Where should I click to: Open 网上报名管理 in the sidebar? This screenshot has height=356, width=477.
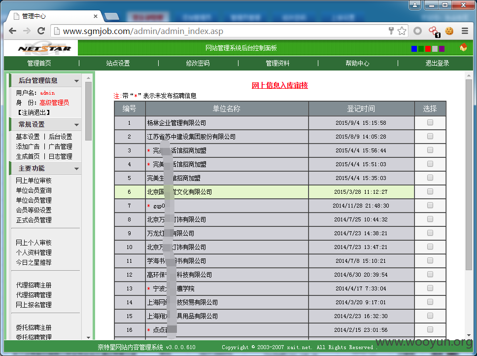point(34,305)
